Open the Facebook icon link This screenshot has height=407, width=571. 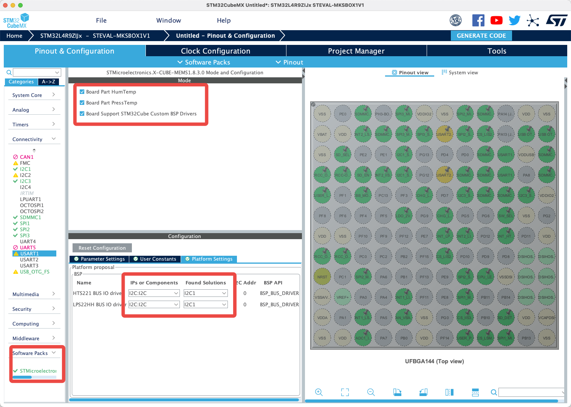tap(478, 20)
